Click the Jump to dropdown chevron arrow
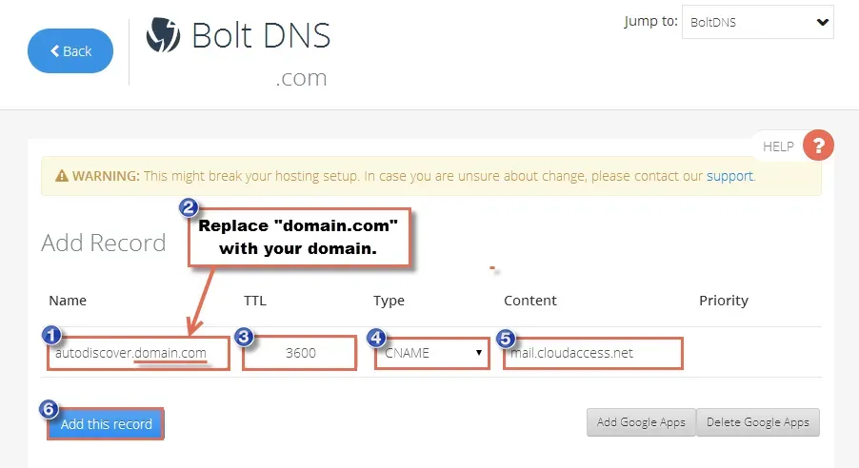The image size is (859, 468). click(x=822, y=23)
